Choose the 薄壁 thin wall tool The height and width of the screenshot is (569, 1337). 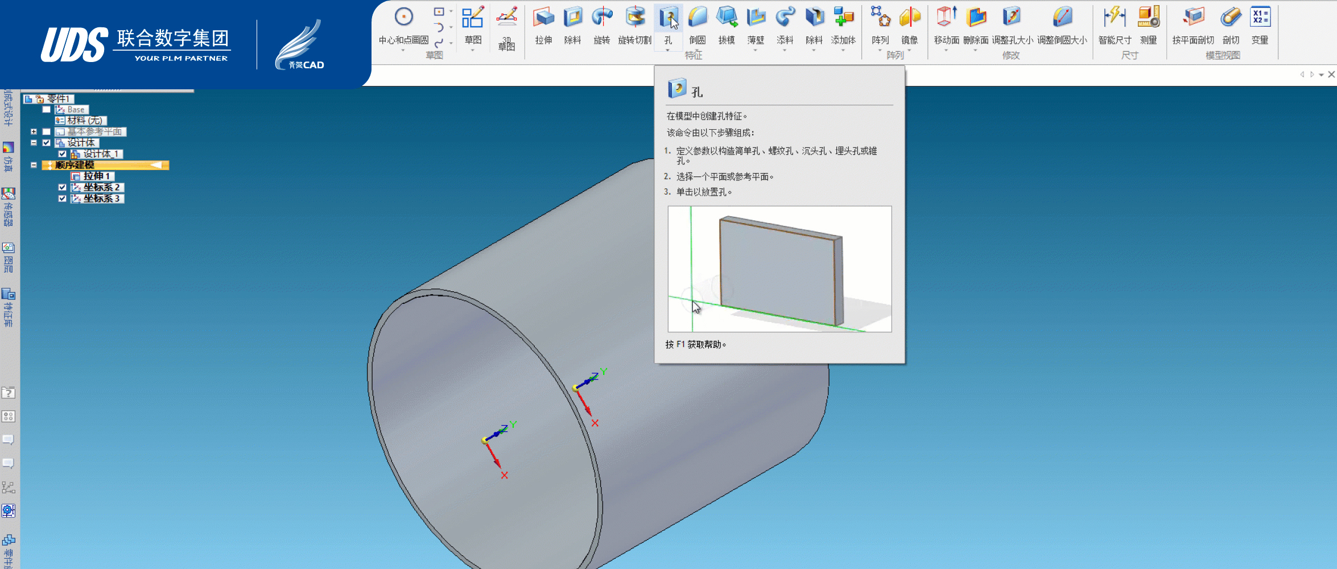[x=756, y=25]
